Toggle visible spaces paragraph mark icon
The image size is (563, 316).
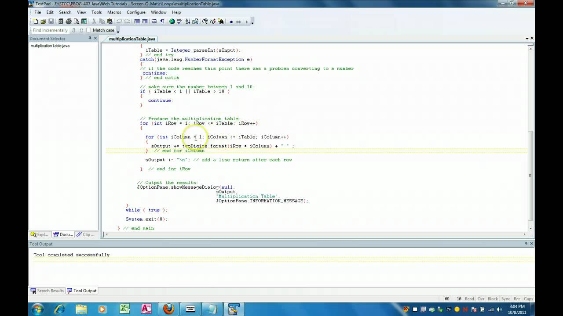[162, 22]
